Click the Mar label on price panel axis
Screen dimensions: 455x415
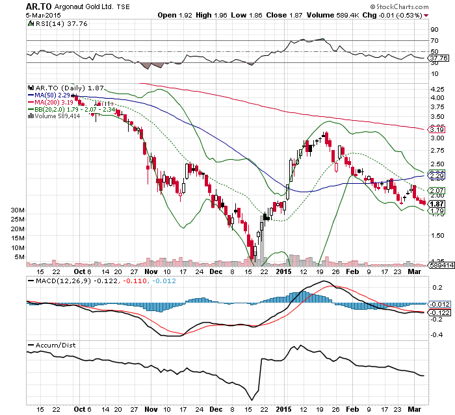pos(415,271)
